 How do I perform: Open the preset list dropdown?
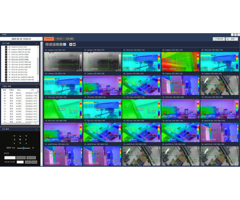coord(20,162)
